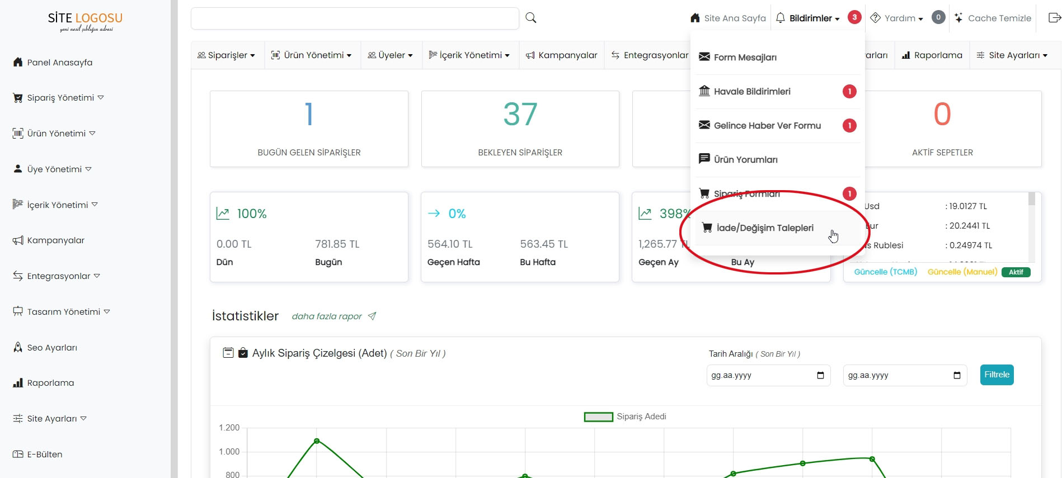Click the Entegrasyonlar arrows icon in sidebar
The image size is (1062, 478).
pos(18,276)
